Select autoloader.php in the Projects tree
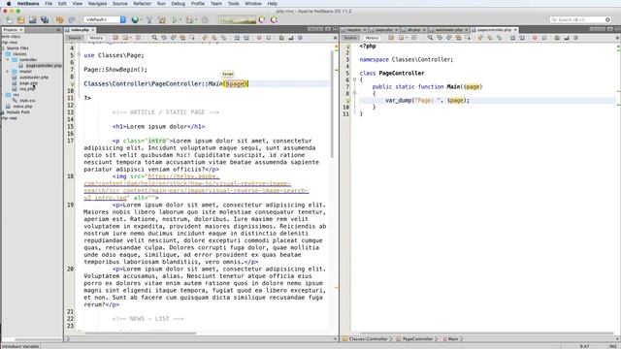This screenshot has width=621, height=349. [x=34, y=78]
